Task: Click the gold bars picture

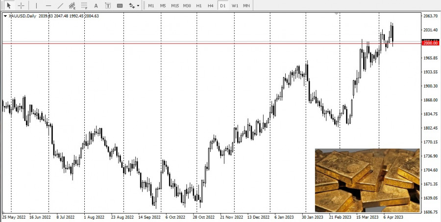Action: click(x=367, y=180)
